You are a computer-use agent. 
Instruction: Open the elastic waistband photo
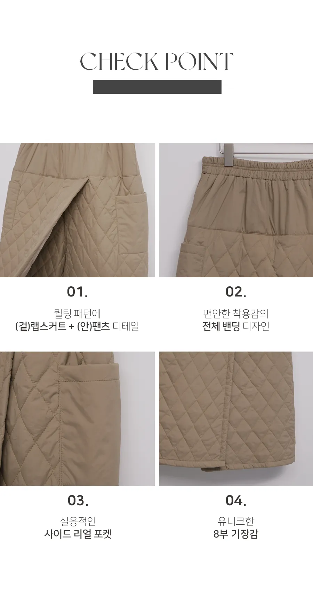(236, 210)
